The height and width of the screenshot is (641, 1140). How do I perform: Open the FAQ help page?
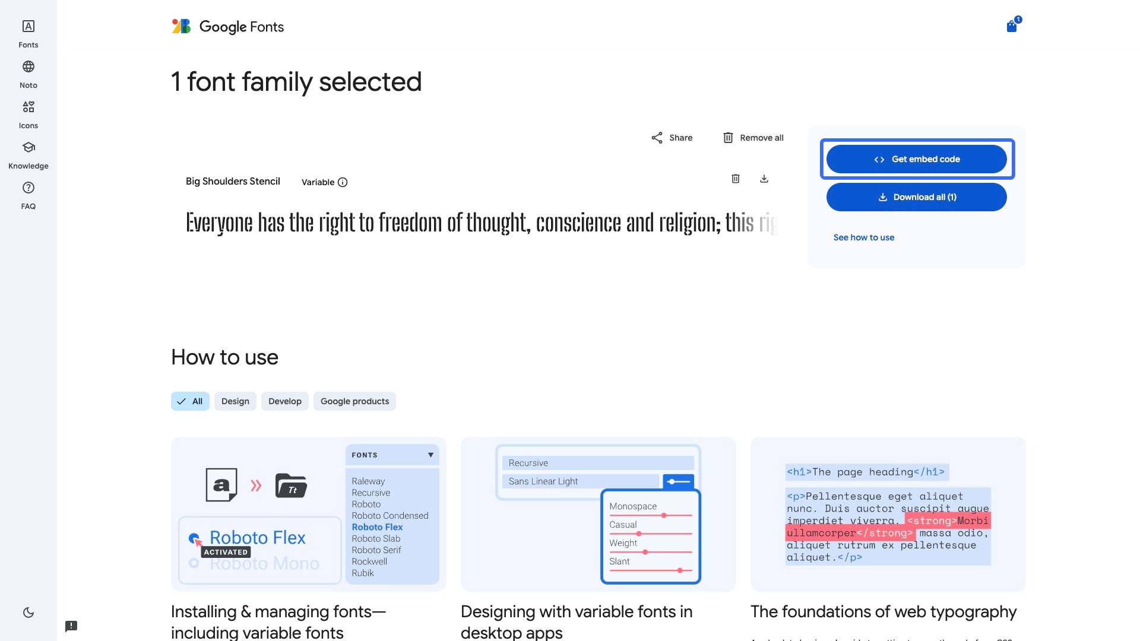click(x=28, y=195)
